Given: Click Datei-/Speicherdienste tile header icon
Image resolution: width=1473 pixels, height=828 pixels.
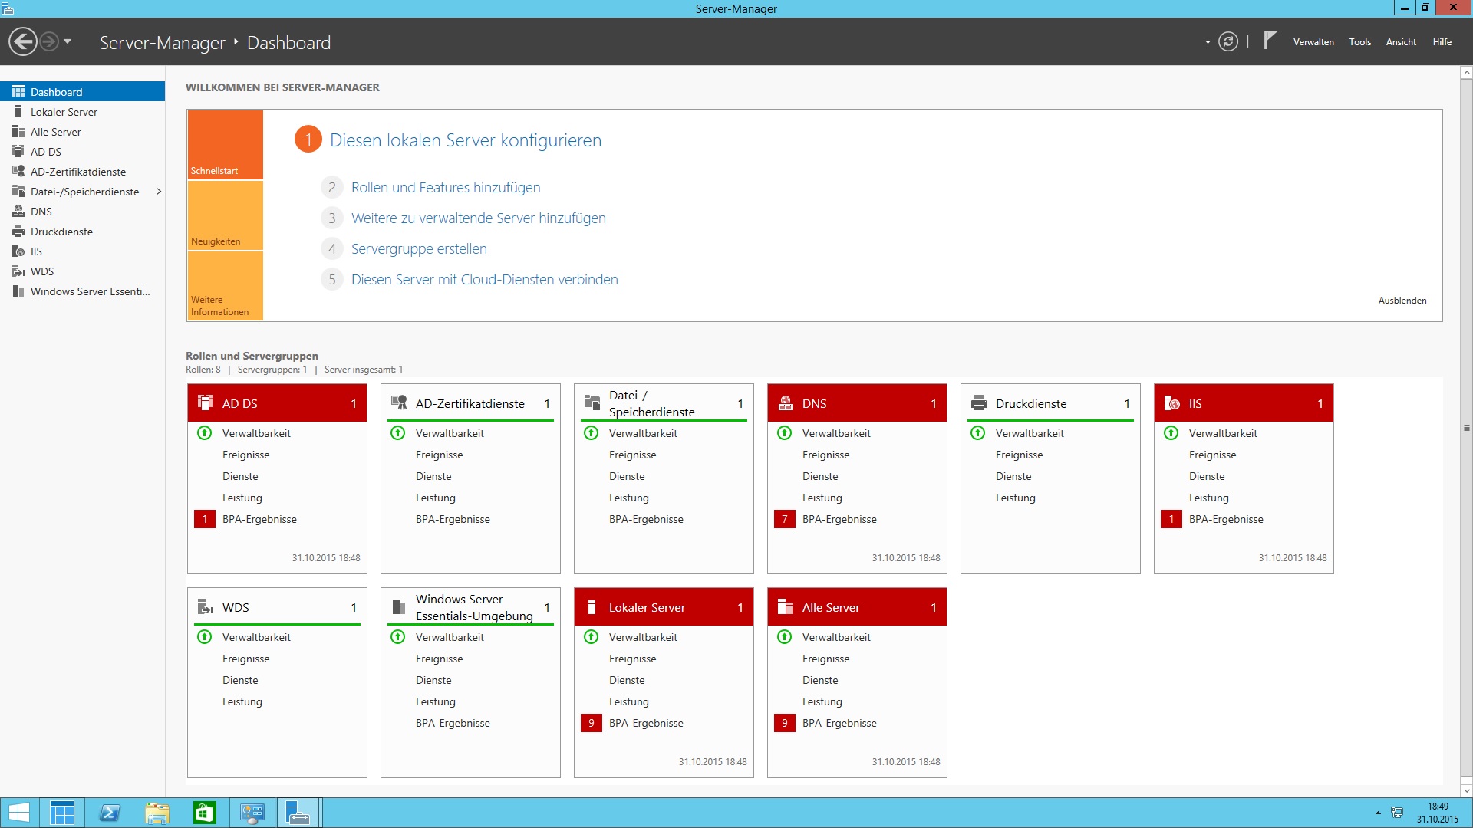Looking at the screenshot, I should tap(592, 402).
